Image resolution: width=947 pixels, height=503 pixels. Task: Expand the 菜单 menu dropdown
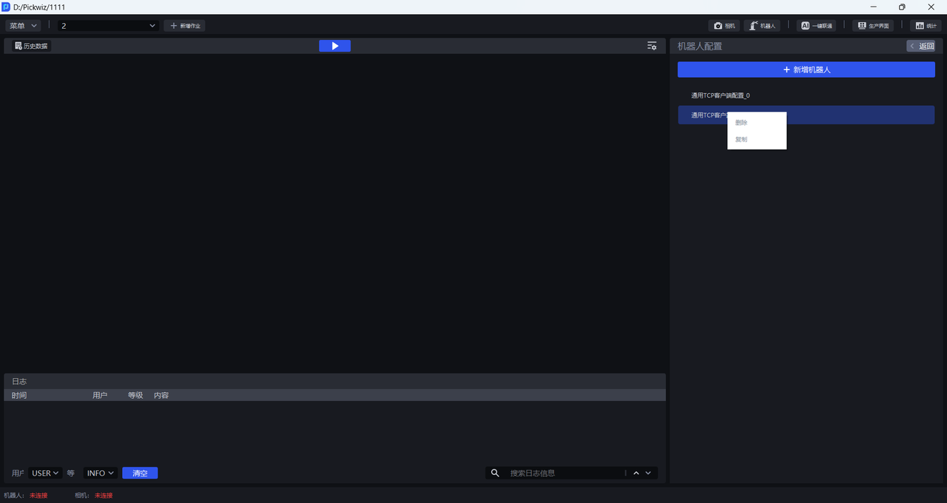[24, 26]
